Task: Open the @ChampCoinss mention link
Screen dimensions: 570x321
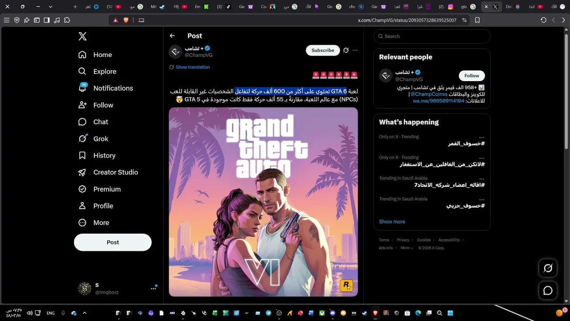Action: coord(429,95)
